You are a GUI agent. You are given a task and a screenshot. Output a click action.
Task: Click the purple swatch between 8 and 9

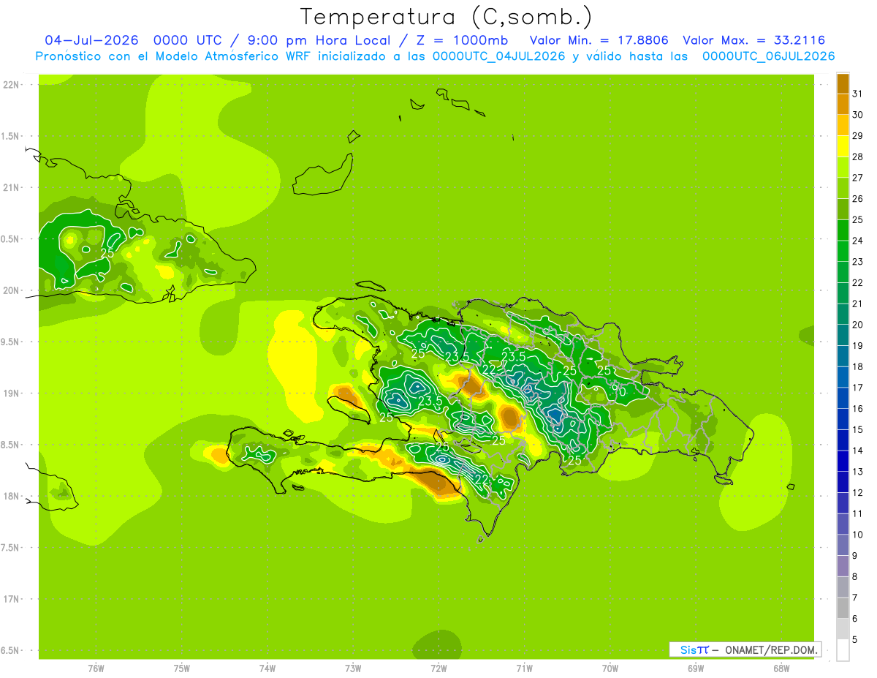(x=843, y=566)
